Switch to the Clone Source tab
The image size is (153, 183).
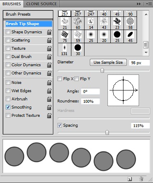(41, 4)
